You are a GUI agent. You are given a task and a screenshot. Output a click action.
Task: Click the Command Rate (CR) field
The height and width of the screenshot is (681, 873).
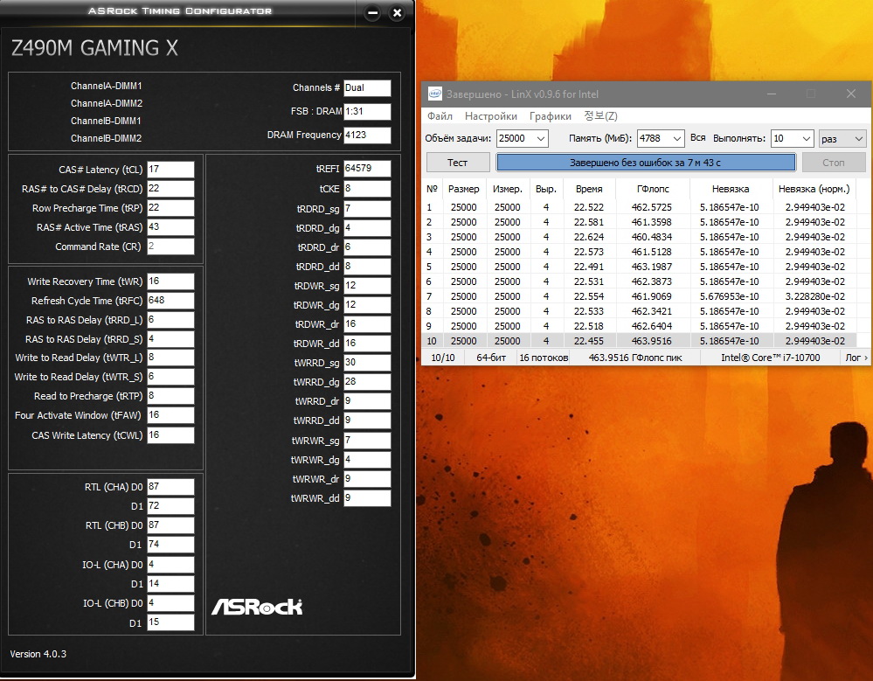tap(170, 247)
